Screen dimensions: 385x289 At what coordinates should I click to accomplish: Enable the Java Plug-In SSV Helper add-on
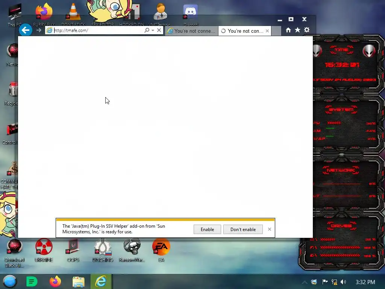coord(207,229)
